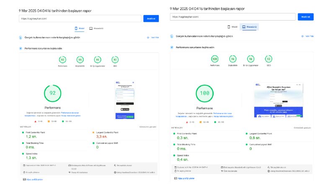Jump to the 92 Performans gauge in the mobile report
This screenshot has width=332, height=187.
click(62, 62)
